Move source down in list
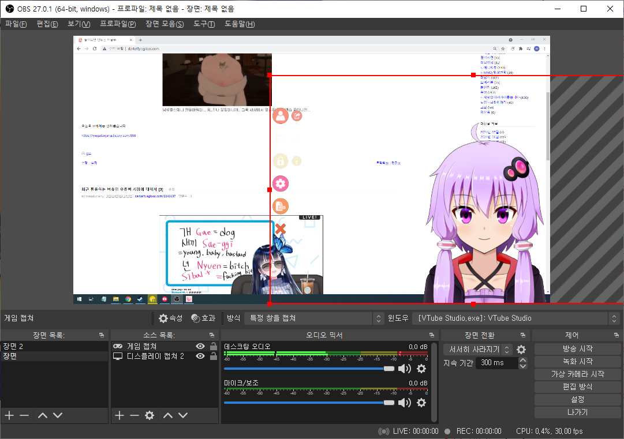 183,415
